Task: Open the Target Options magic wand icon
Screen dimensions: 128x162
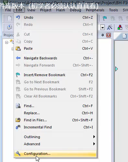Action: pos(110,27)
